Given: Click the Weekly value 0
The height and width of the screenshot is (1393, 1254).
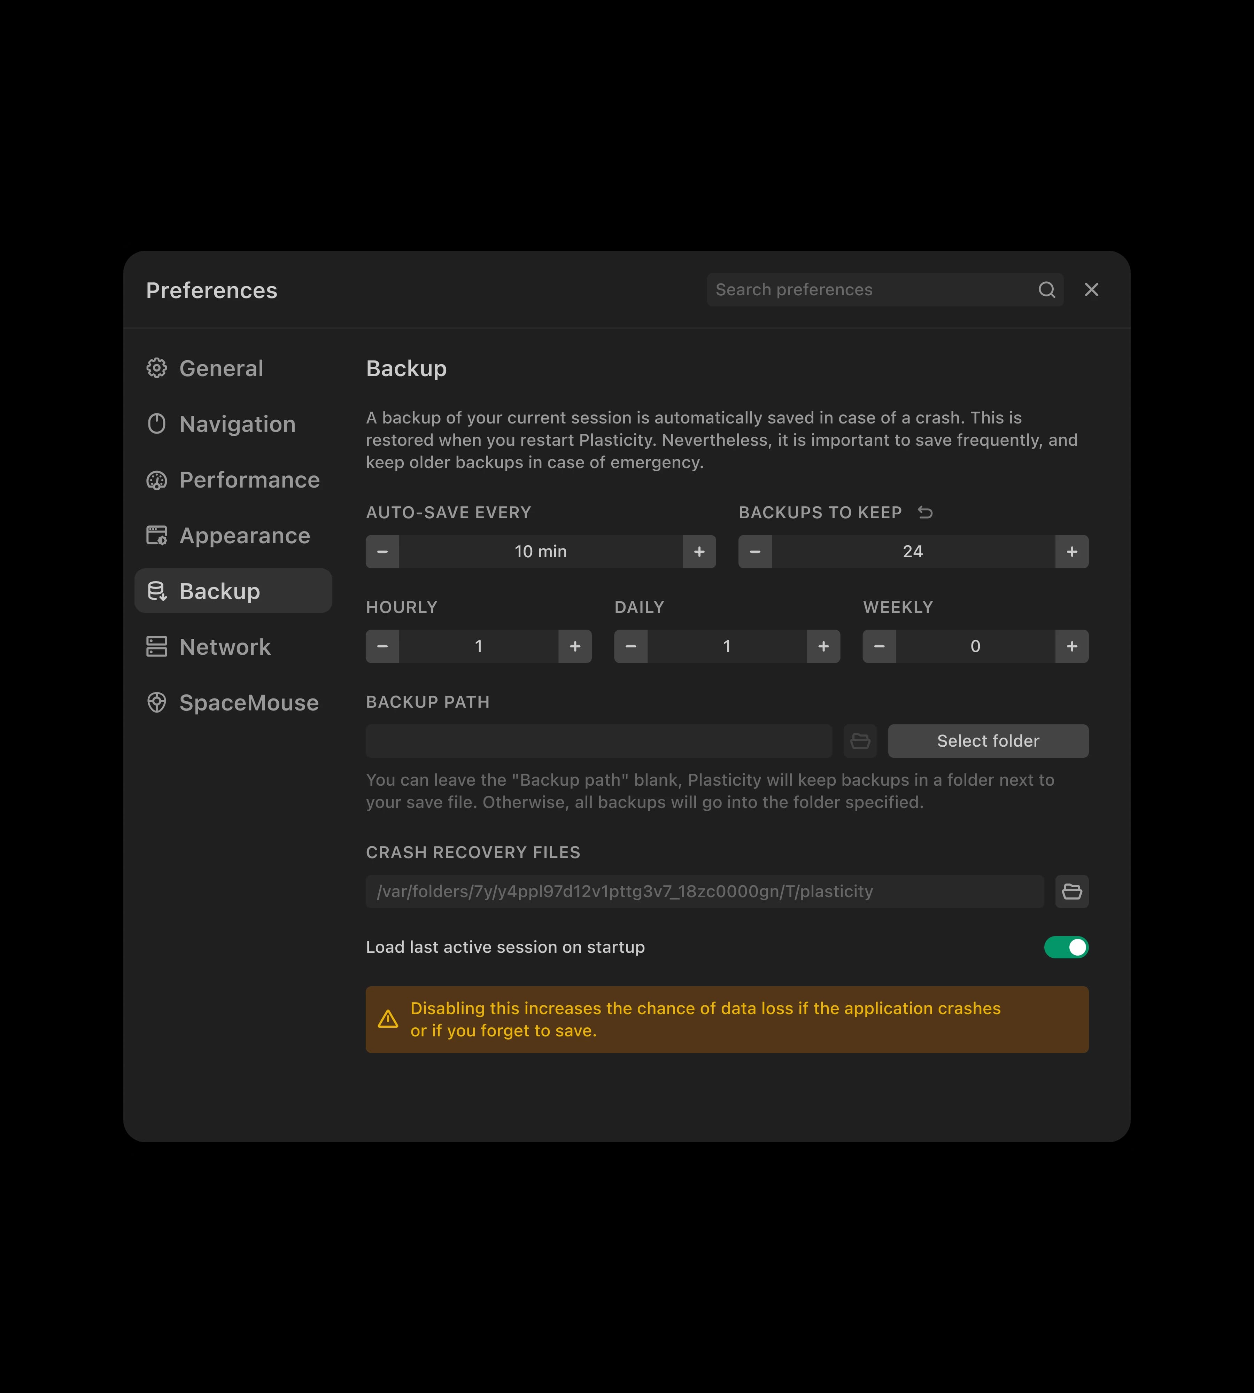Looking at the screenshot, I should [x=976, y=646].
